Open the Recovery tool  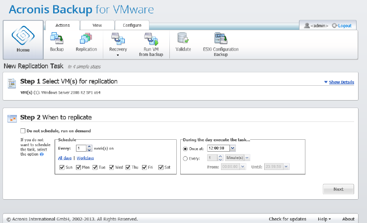[x=118, y=42]
